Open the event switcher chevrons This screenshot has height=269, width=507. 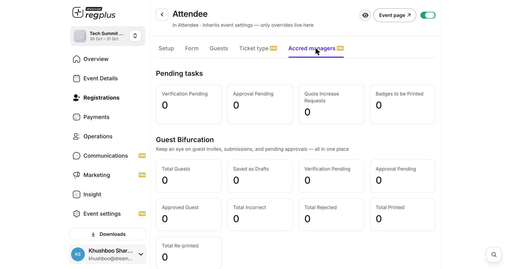(x=135, y=36)
